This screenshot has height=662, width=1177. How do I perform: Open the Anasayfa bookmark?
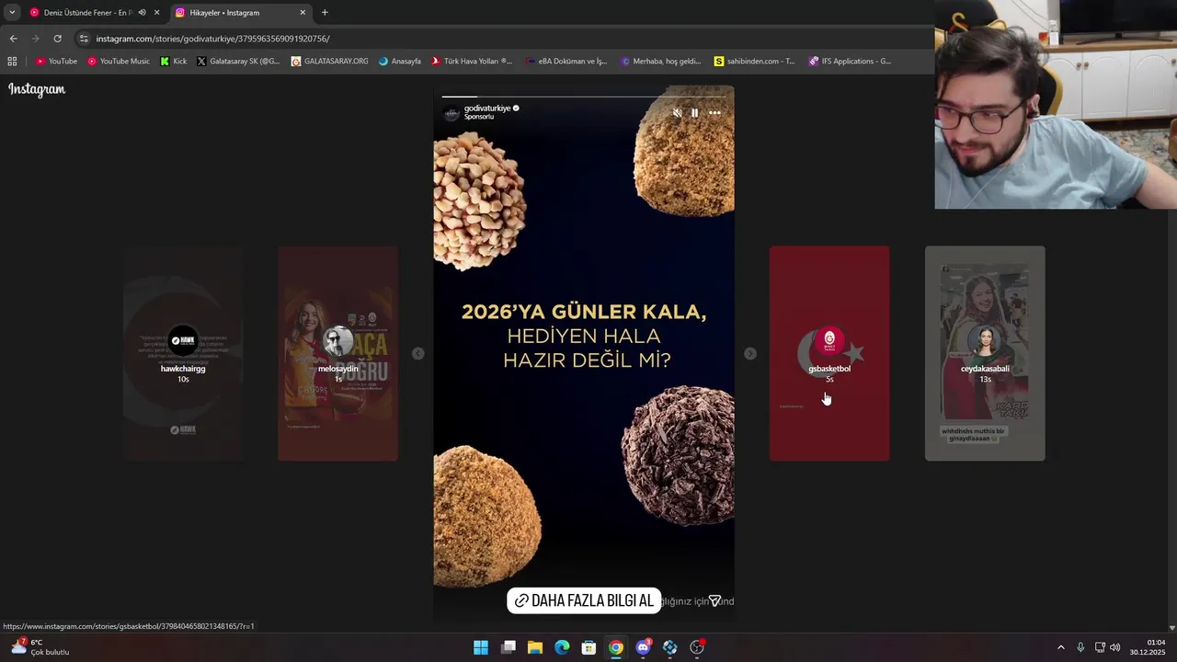coord(399,62)
